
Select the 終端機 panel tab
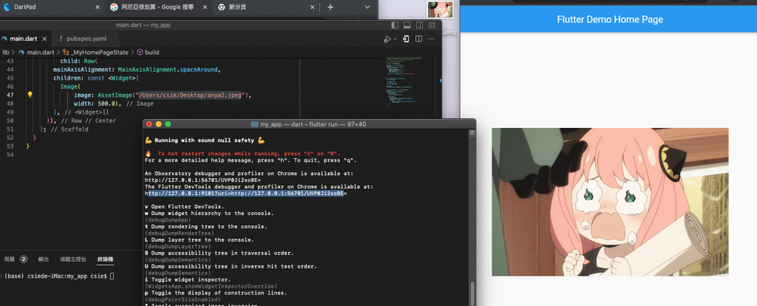click(x=105, y=259)
